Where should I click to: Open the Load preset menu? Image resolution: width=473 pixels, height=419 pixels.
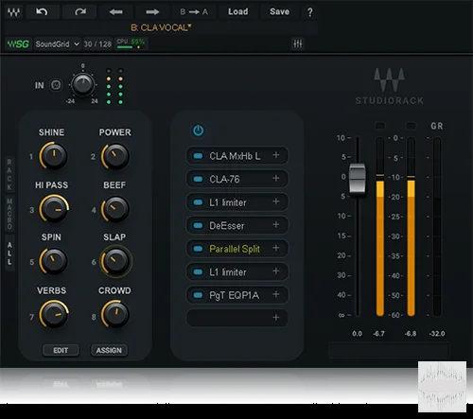238,11
